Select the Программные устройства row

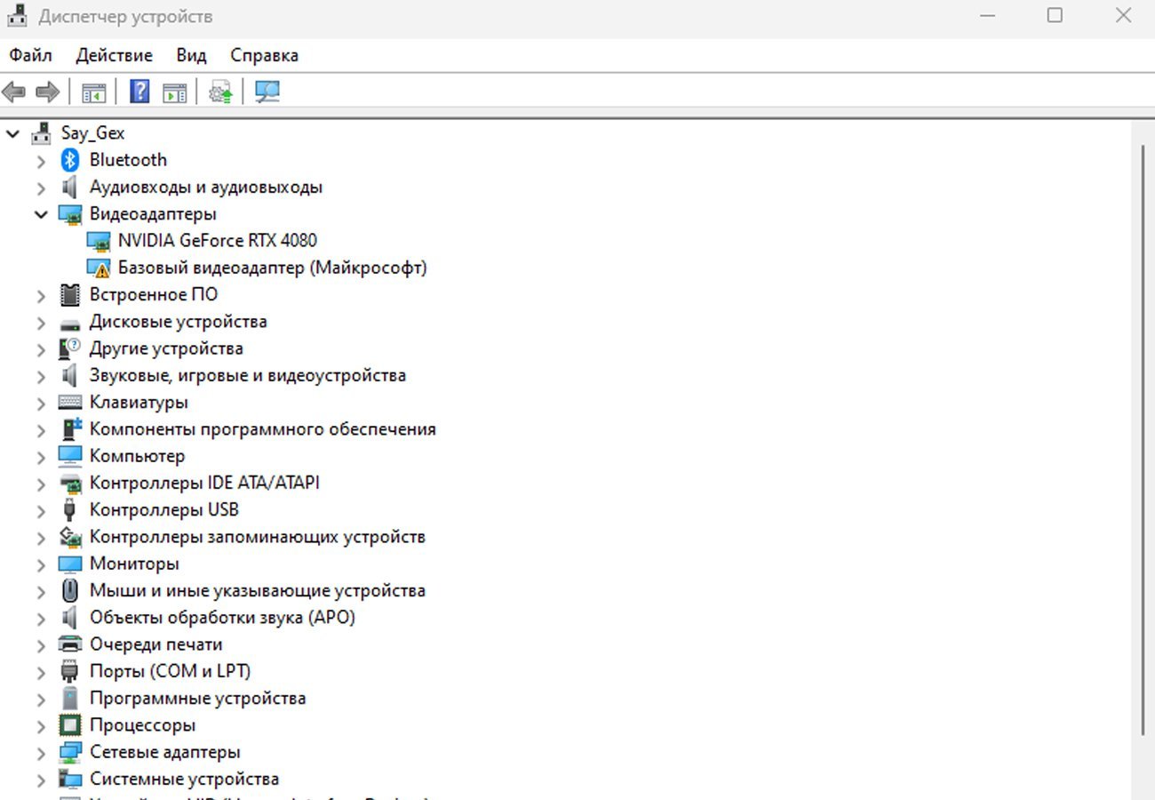(x=197, y=698)
